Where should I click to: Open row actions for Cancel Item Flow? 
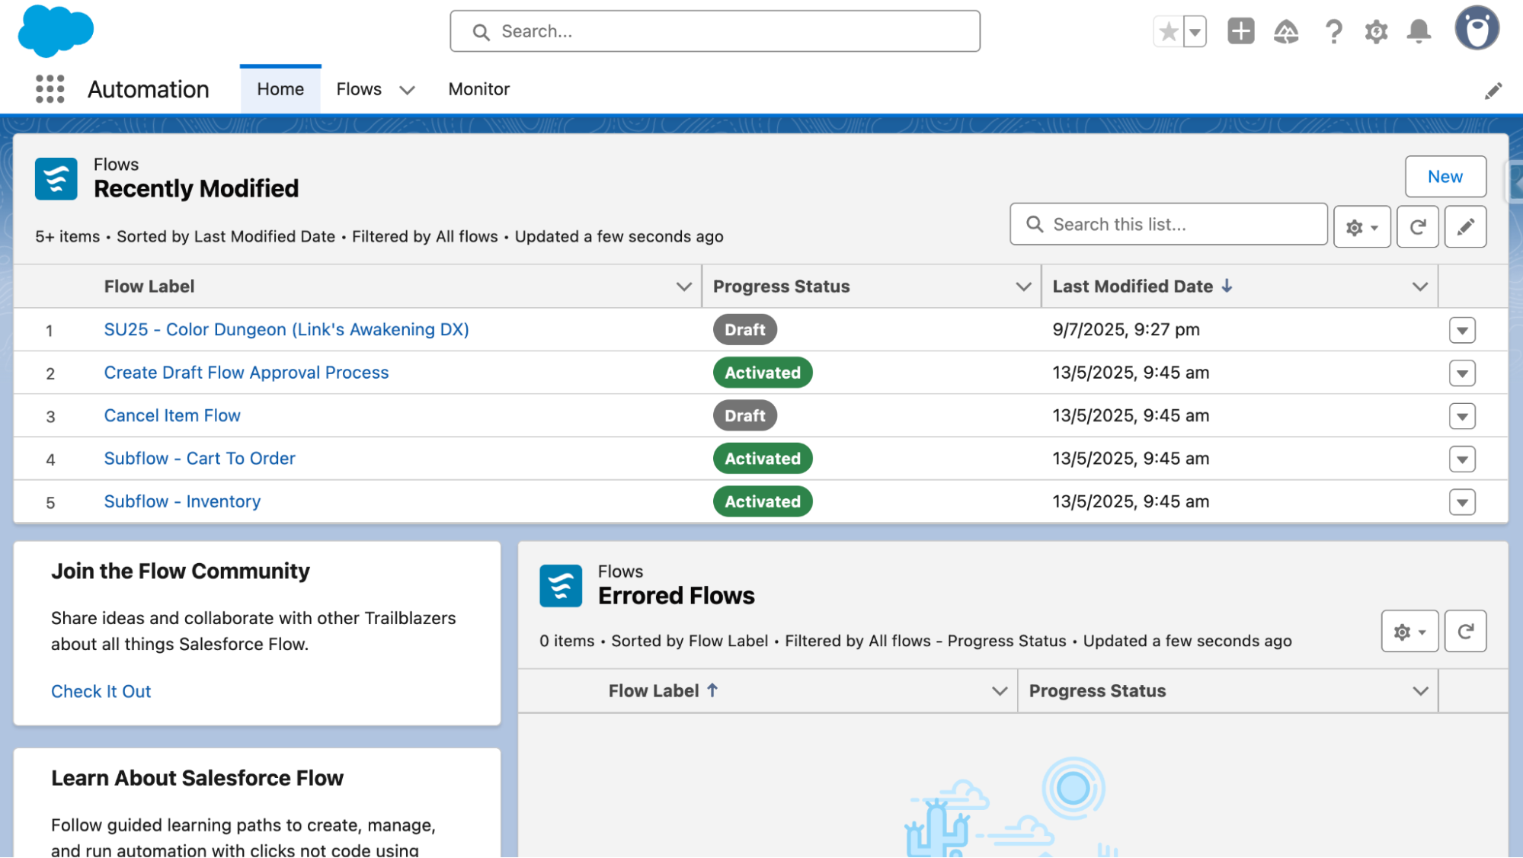(x=1462, y=415)
